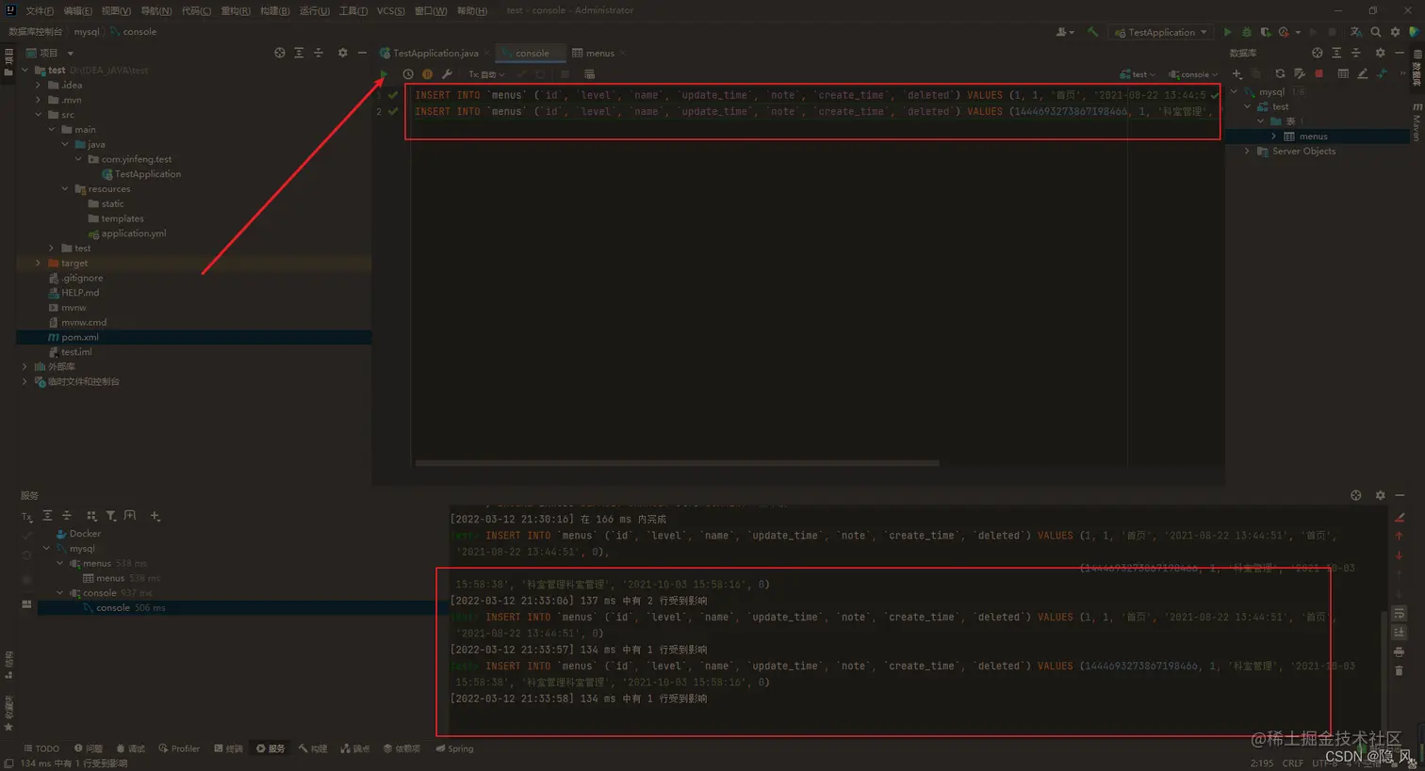The image size is (1425, 771).
Task: Click the orange explain plan icon
Action: click(x=427, y=74)
